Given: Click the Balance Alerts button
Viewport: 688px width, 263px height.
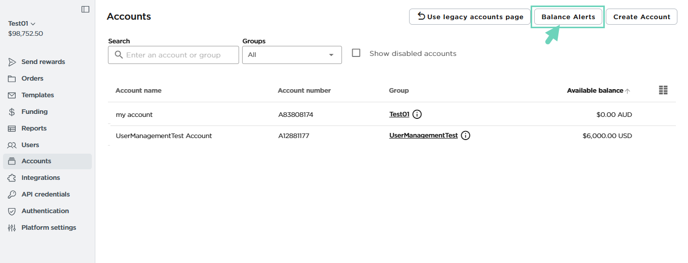Looking at the screenshot, I should click(x=568, y=17).
